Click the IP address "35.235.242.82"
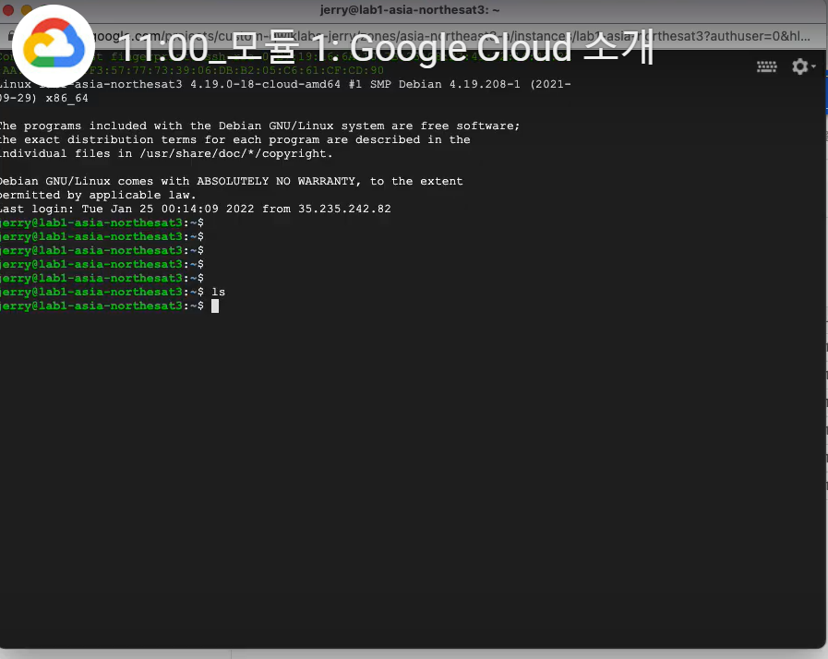The width and height of the screenshot is (828, 659). 344,209
